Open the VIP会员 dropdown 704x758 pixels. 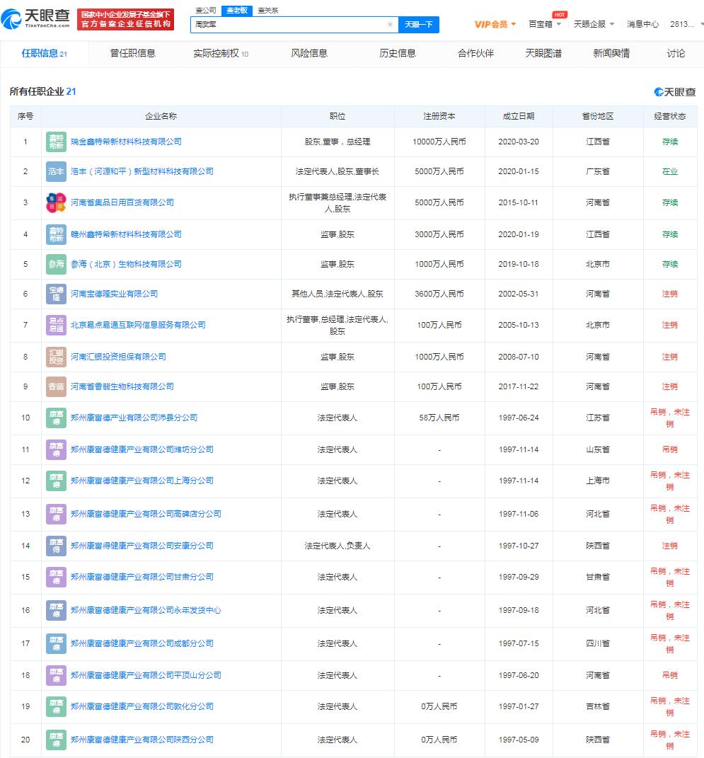click(x=495, y=24)
